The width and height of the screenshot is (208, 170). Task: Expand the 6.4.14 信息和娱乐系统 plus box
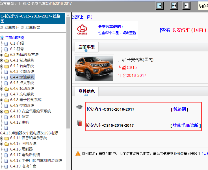click(1, 138)
